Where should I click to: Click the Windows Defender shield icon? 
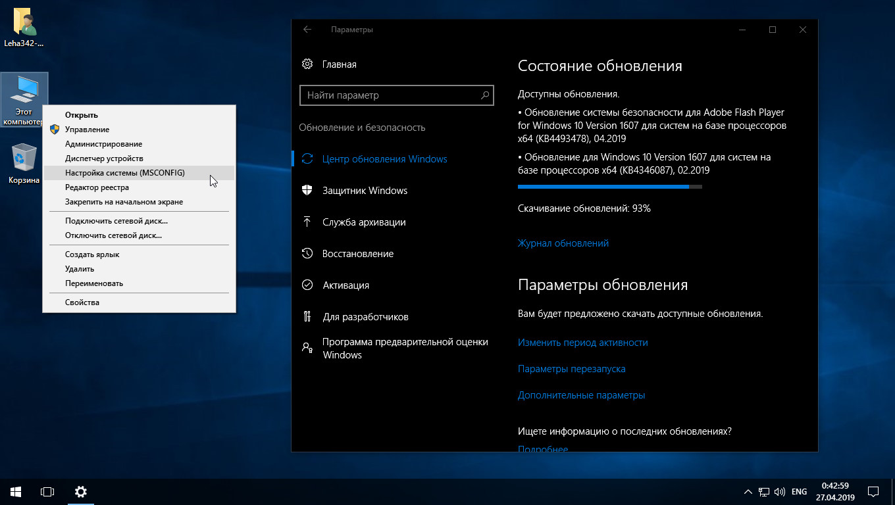[x=307, y=190]
